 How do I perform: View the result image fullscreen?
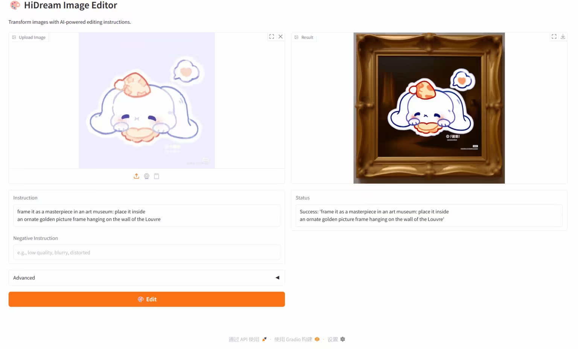[554, 37]
